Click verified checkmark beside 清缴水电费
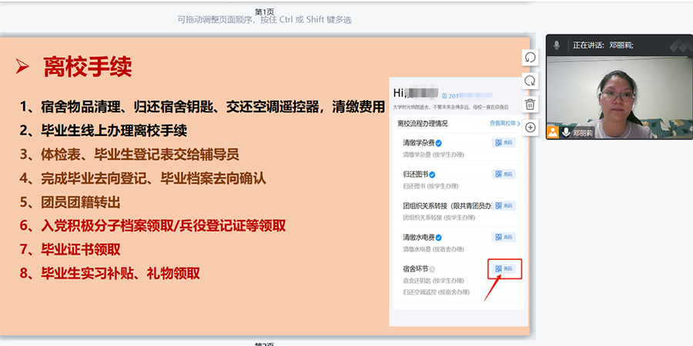Screen dimensions: 693x346 click(438, 238)
